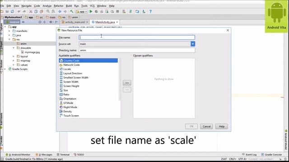The width and height of the screenshot is (289, 162).
Task: Expand the mipmap folder arrow
Action: tap(14, 61)
